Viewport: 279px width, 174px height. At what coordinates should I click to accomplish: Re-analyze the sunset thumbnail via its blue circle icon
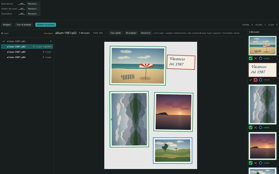260,163
